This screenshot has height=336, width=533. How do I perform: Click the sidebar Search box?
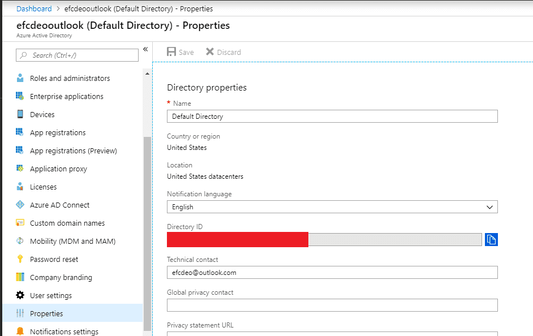[x=77, y=55]
